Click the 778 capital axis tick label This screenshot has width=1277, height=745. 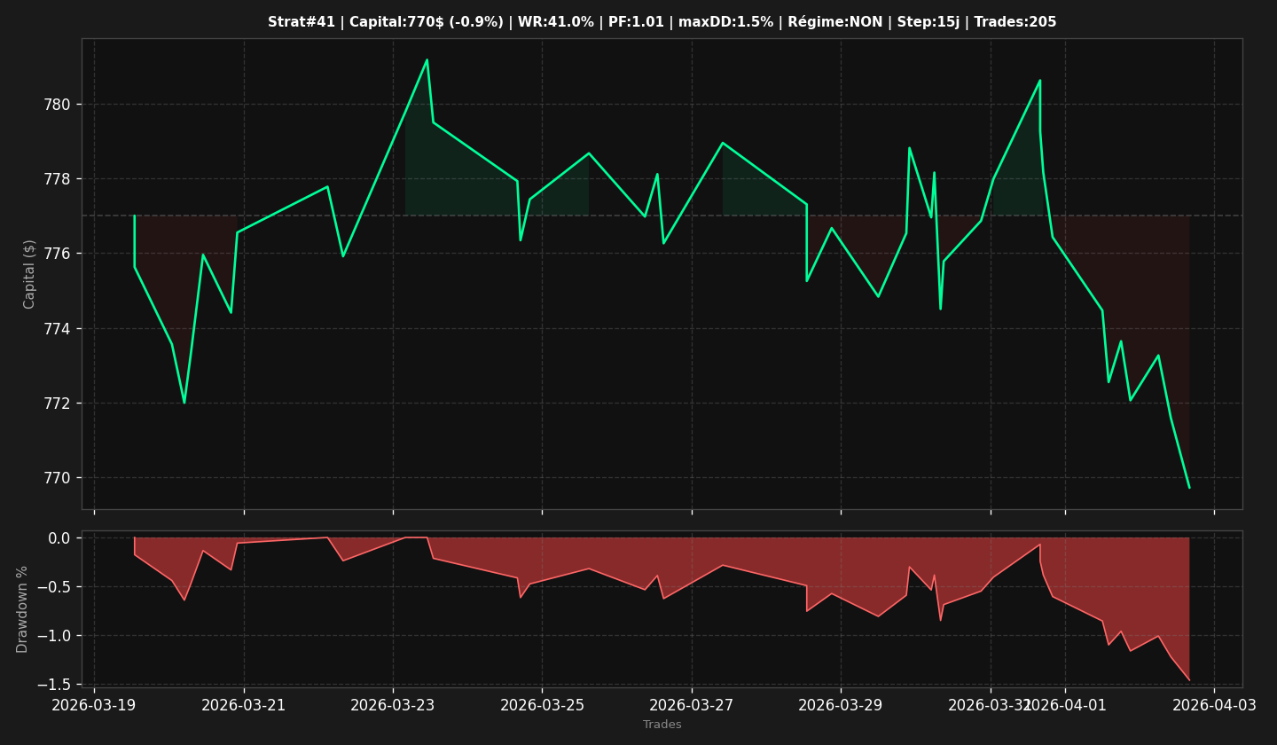58,179
